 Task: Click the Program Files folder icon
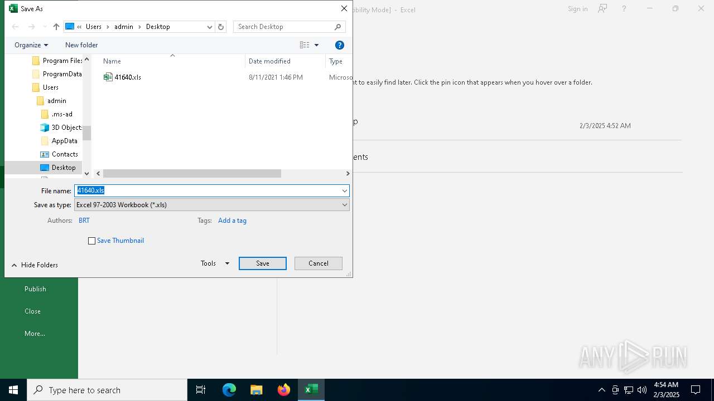pos(36,61)
